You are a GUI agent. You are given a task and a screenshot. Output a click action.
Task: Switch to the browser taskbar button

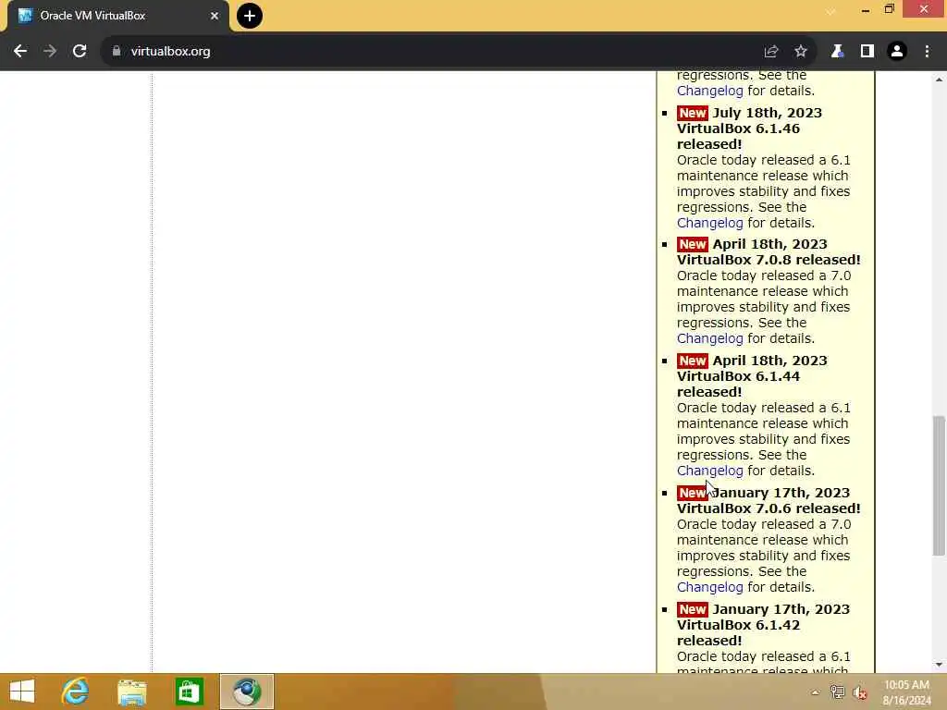click(x=246, y=692)
